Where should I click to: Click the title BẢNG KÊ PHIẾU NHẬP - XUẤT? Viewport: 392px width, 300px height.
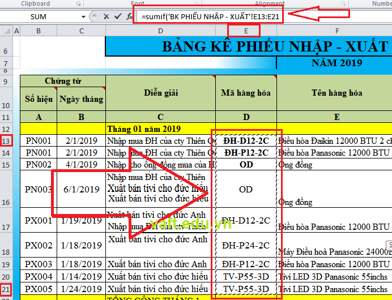[x=275, y=46]
